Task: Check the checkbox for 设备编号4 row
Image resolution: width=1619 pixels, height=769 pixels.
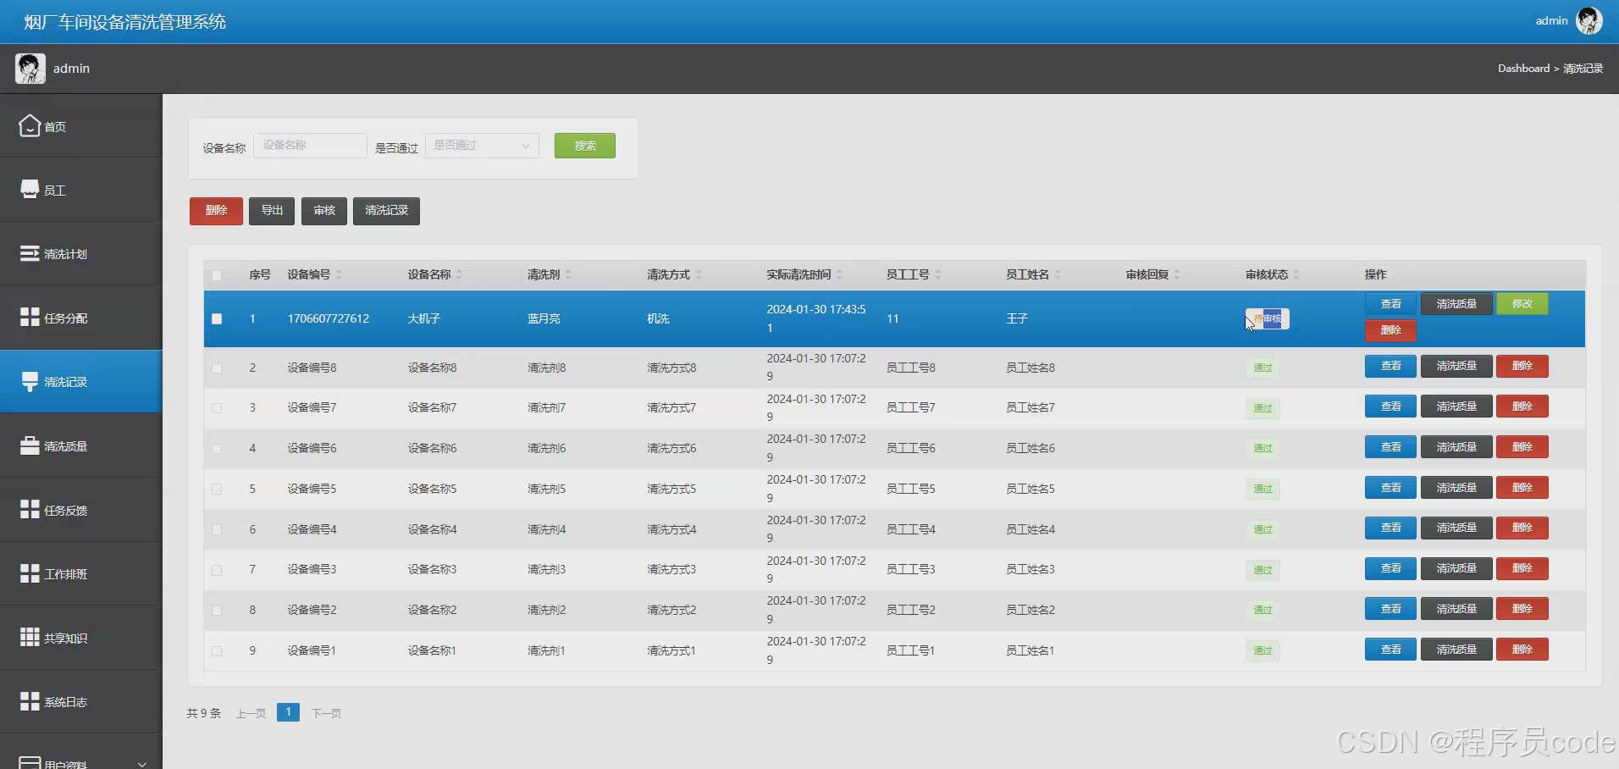Action: pyautogui.click(x=217, y=530)
